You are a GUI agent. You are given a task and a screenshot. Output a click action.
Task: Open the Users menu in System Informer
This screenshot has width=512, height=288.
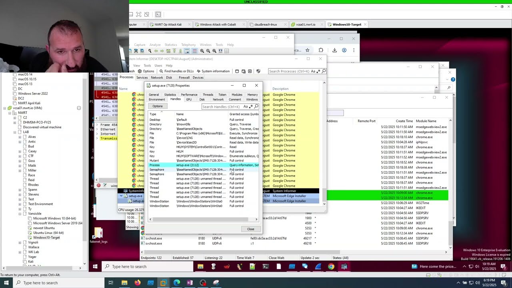(x=158, y=66)
